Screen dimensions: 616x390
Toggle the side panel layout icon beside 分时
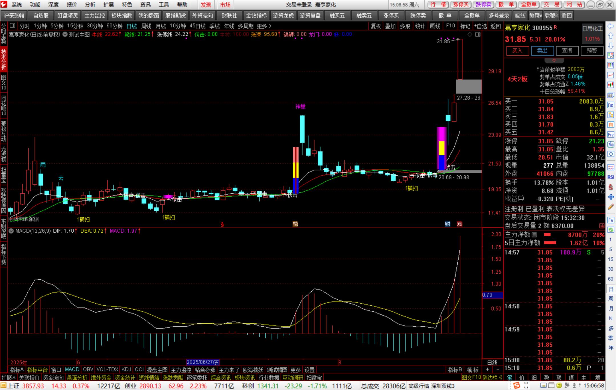click(x=12, y=26)
